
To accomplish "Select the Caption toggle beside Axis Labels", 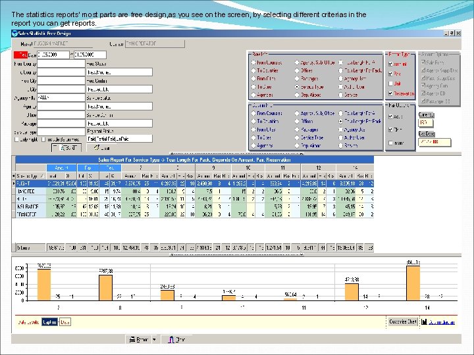I will pos(49,322).
